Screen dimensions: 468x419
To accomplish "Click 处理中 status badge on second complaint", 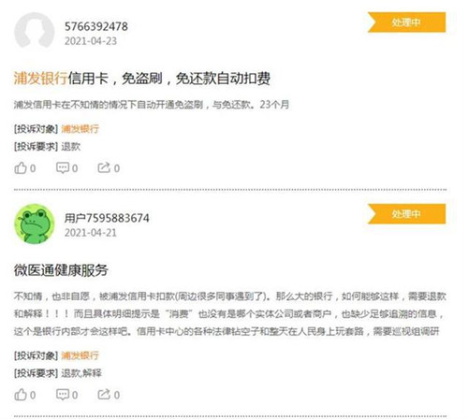I will [406, 214].
